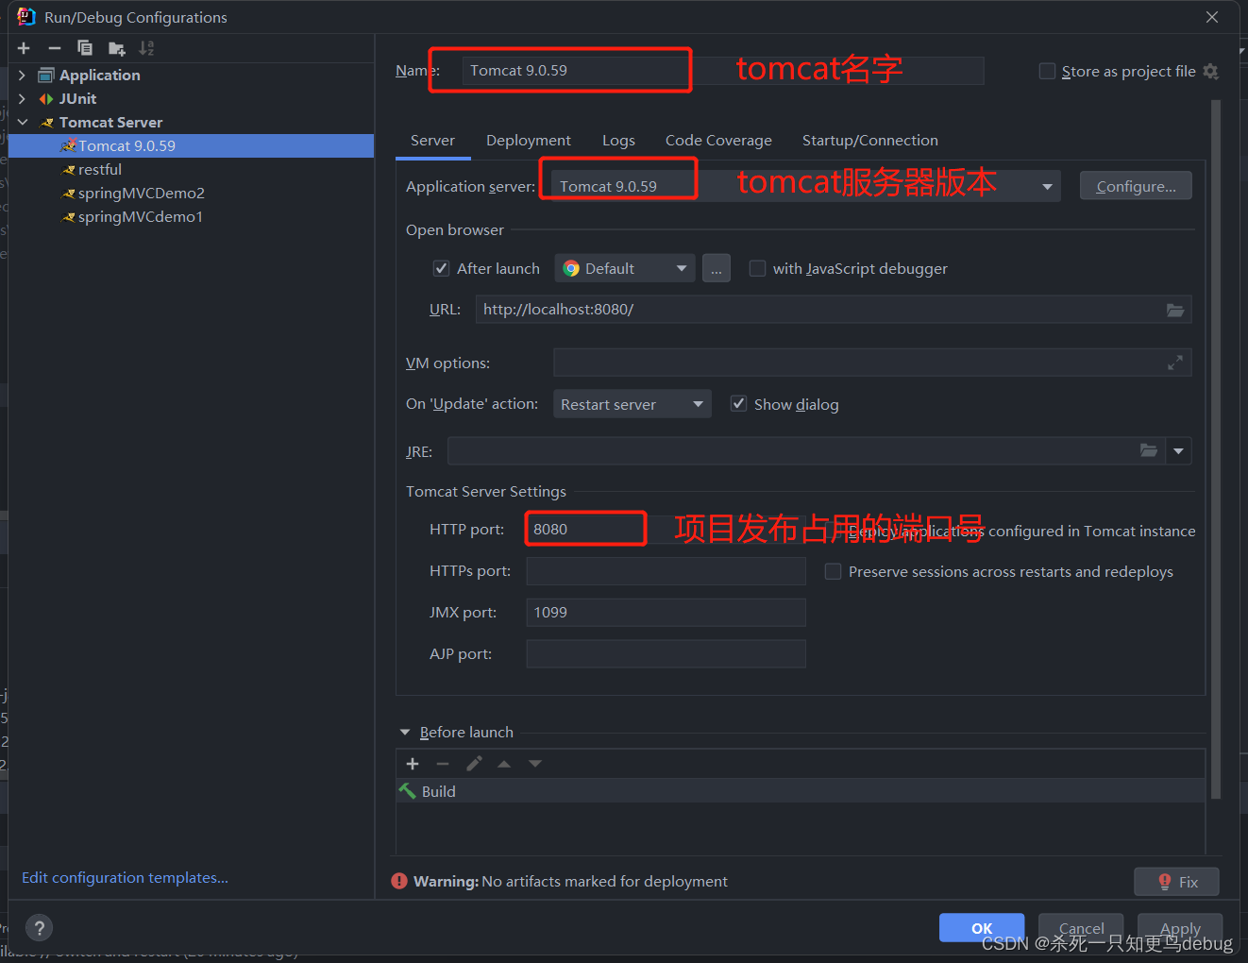
Task: Enable with JavaScript debugger
Action: 757,268
